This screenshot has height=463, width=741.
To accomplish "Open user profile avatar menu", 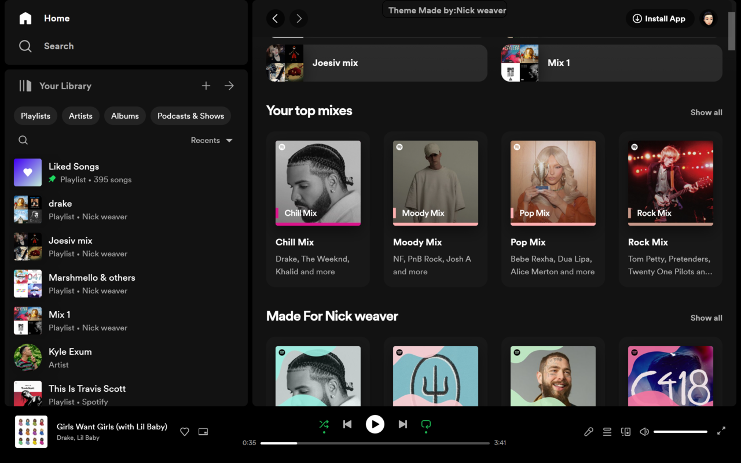I will click(x=709, y=19).
